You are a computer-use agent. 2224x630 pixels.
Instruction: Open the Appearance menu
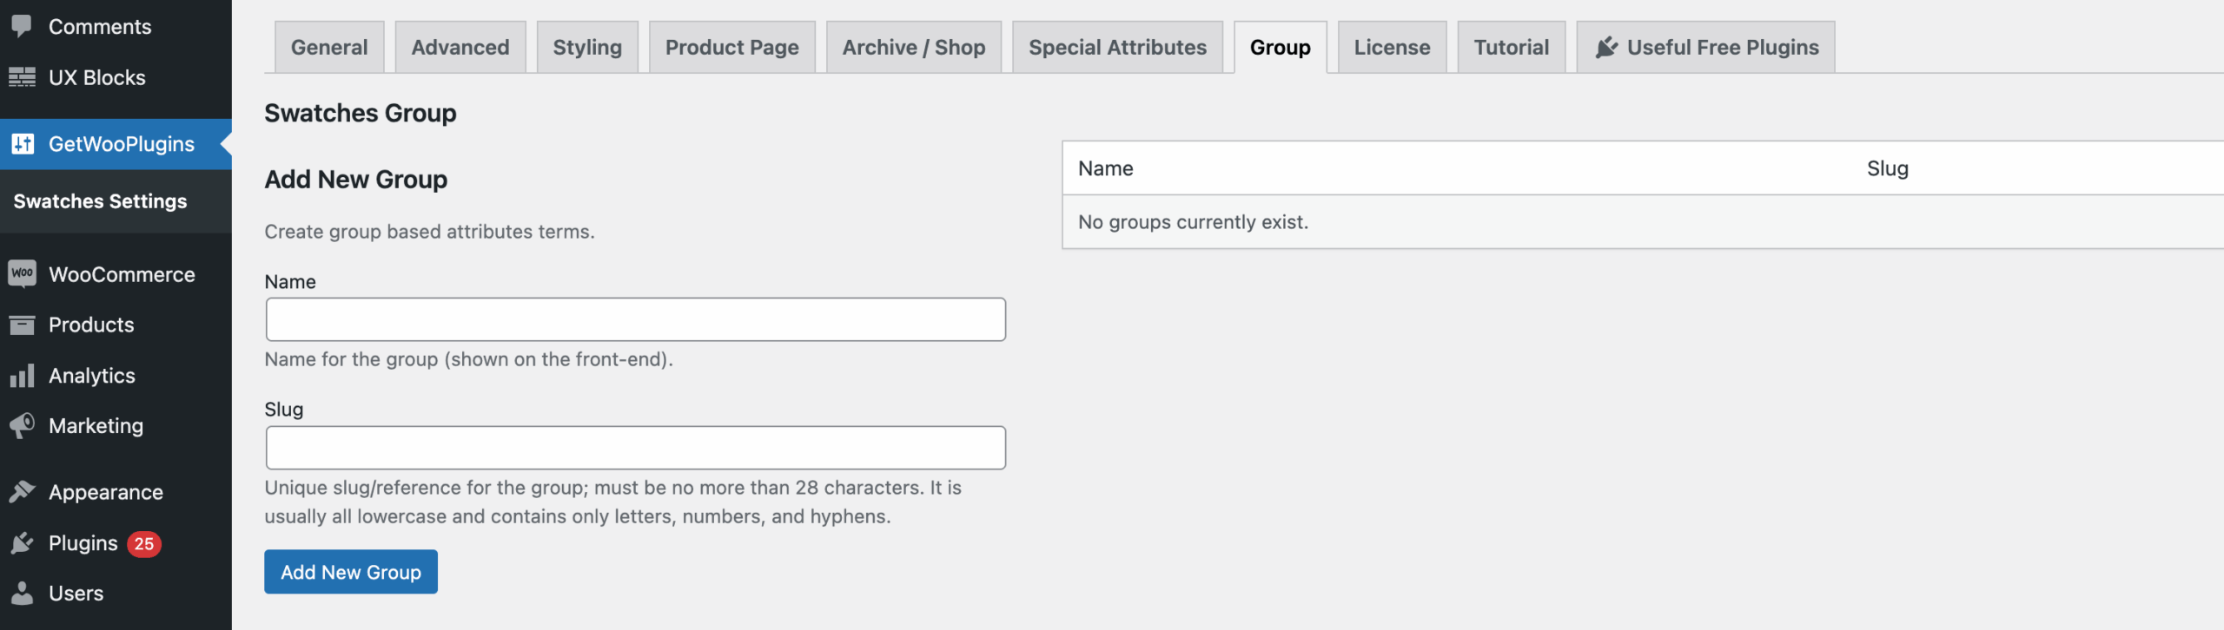coord(116,492)
